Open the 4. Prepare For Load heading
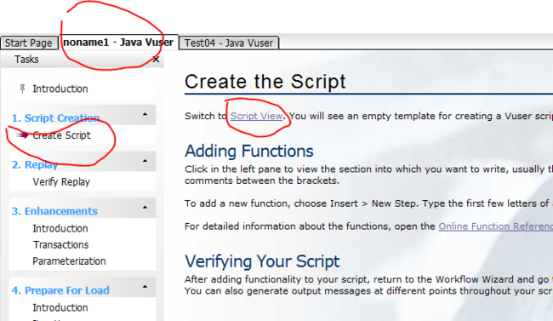 60,290
